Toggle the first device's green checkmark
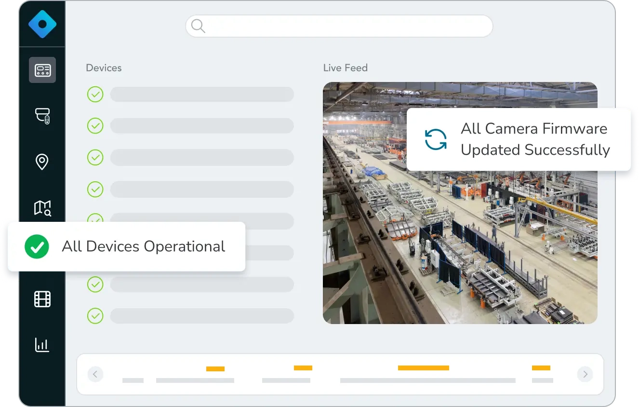Viewport: 639px width, 407px height. click(x=95, y=95)
